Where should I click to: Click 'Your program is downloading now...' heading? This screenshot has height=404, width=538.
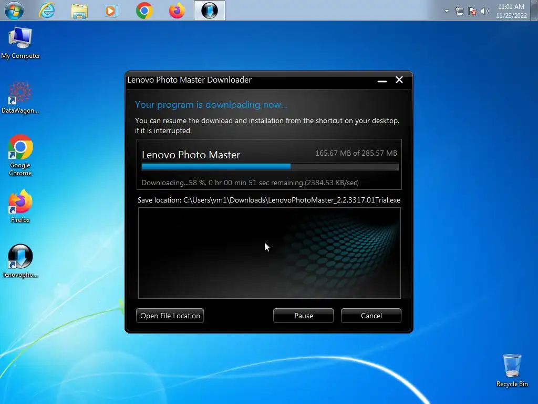pyautogui.click(x=211, y=105)
